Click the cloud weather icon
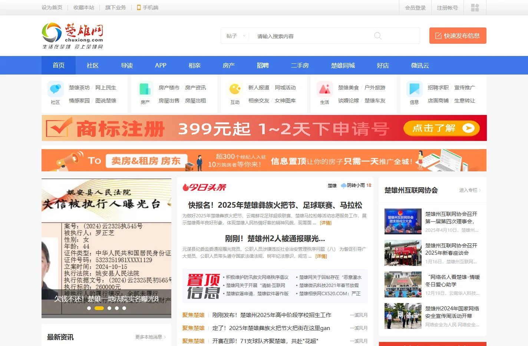The image size is (528, 346). click(x=343, y=185)
